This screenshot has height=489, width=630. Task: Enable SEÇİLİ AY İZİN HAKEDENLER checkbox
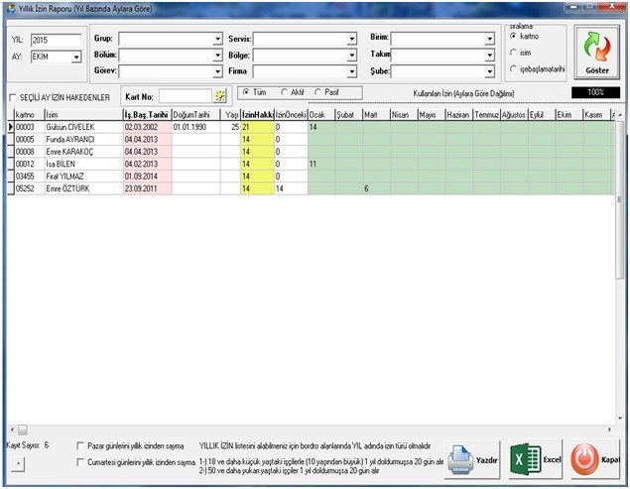[x=13, y=97]
